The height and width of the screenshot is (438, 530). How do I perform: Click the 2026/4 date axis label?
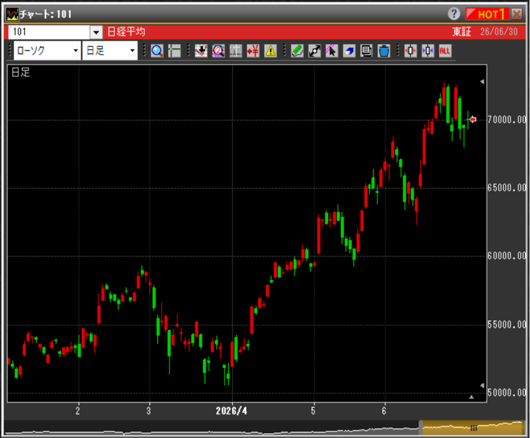coord(232,411)
